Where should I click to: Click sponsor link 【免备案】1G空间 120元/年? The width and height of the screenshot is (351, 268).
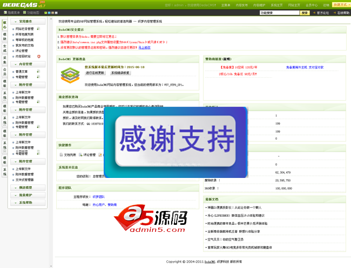point(239,67)
